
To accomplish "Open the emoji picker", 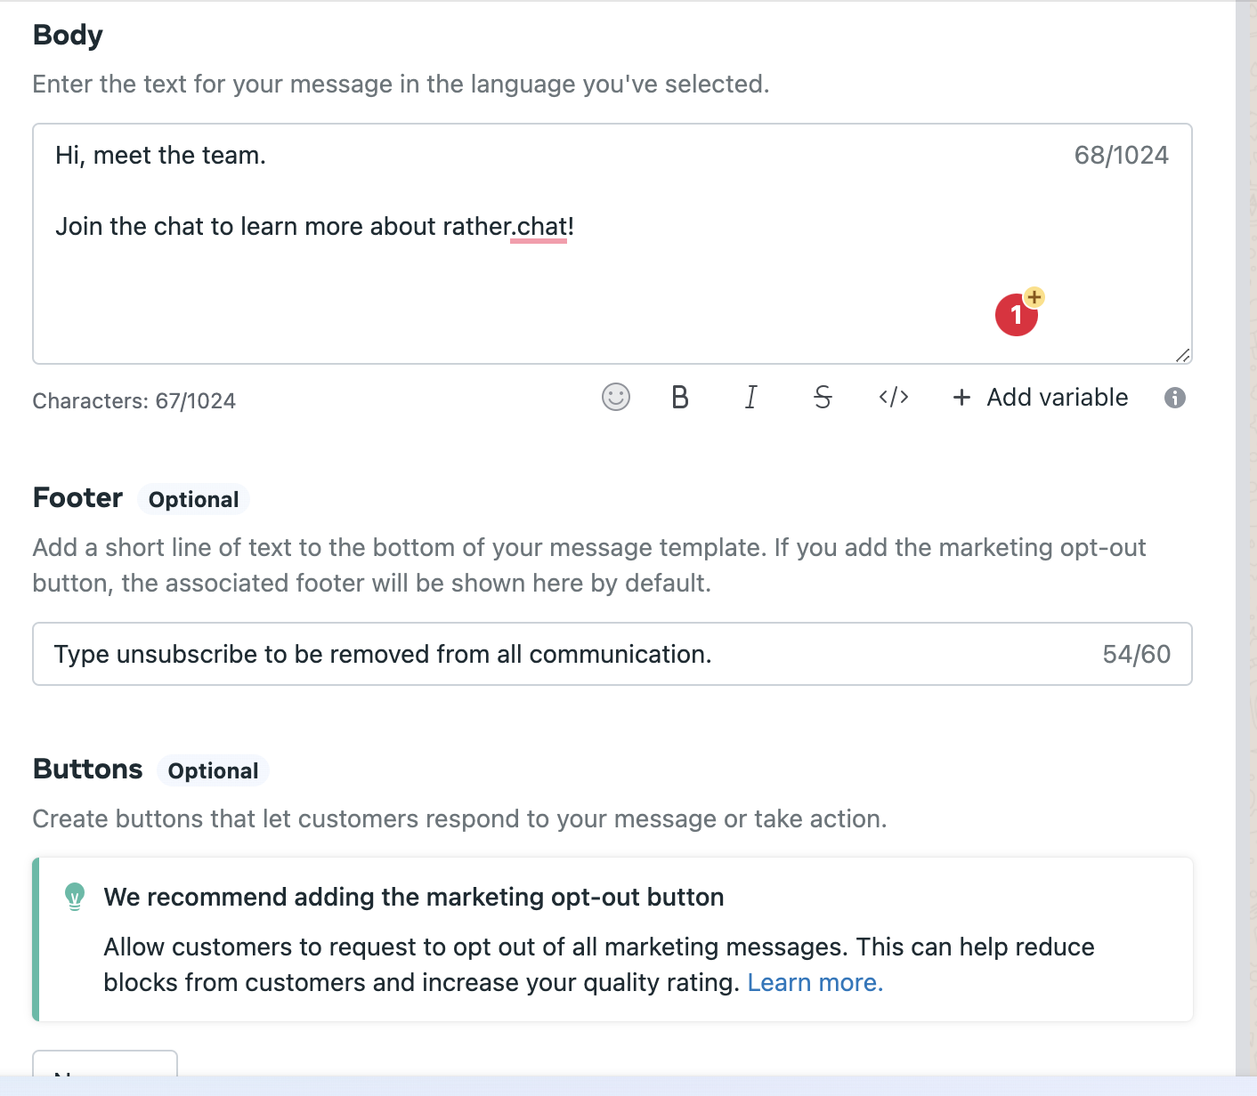I will pyautogui.click(x=615, y=397).
